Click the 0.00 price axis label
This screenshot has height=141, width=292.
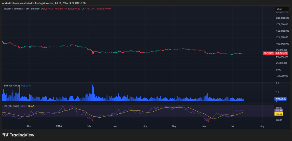(279, 70)
